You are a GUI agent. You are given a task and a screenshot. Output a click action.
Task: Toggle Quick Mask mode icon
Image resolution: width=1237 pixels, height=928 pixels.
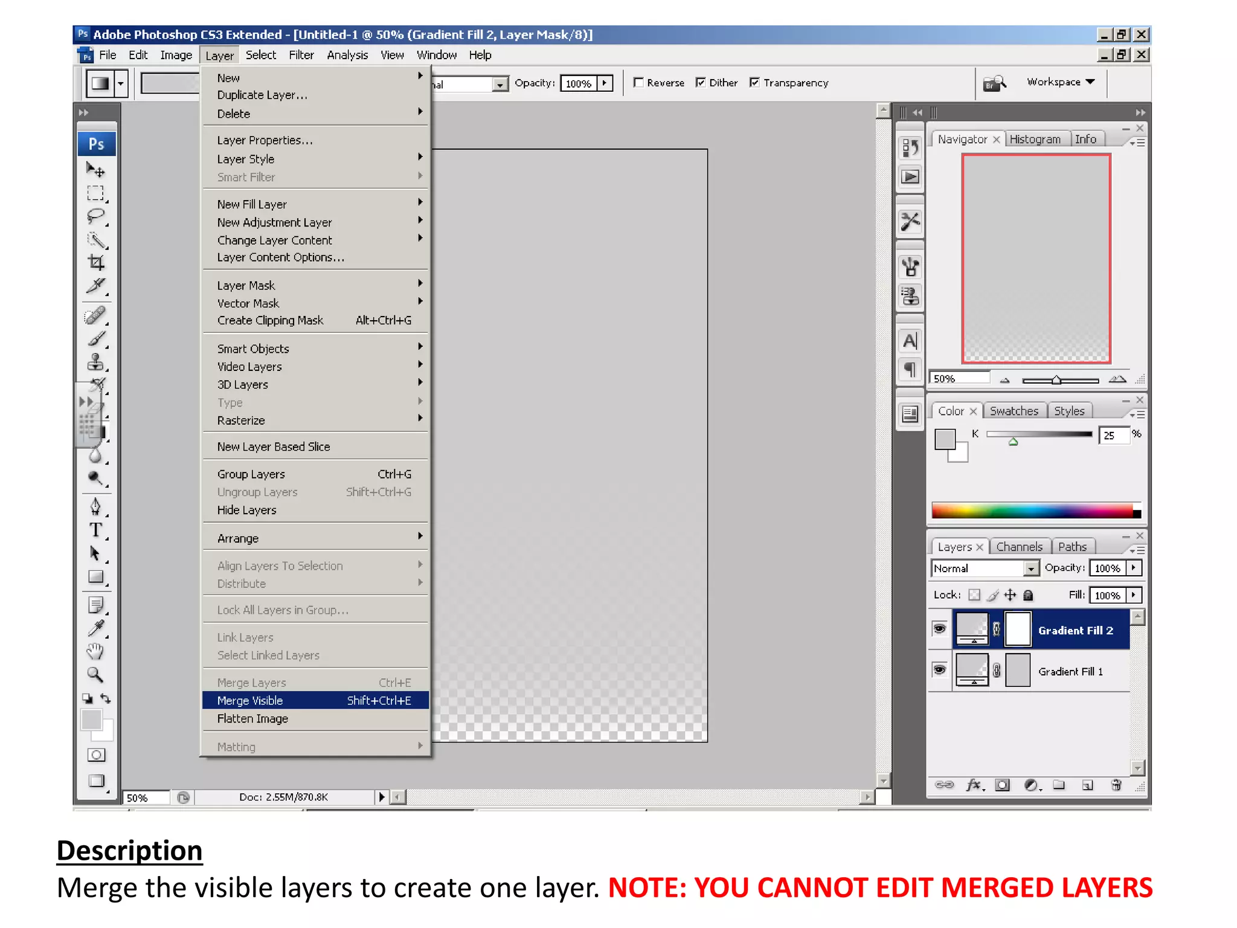pyautogui.click(x=96, y=755)
